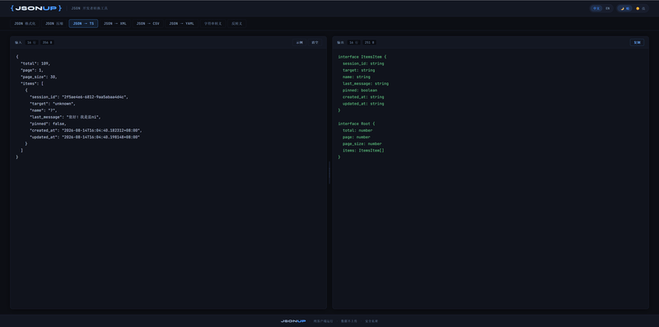This screenshot has height=327, width=659.
Task: Click "updated_at: string" in output
Action: [x=363, y=104]
